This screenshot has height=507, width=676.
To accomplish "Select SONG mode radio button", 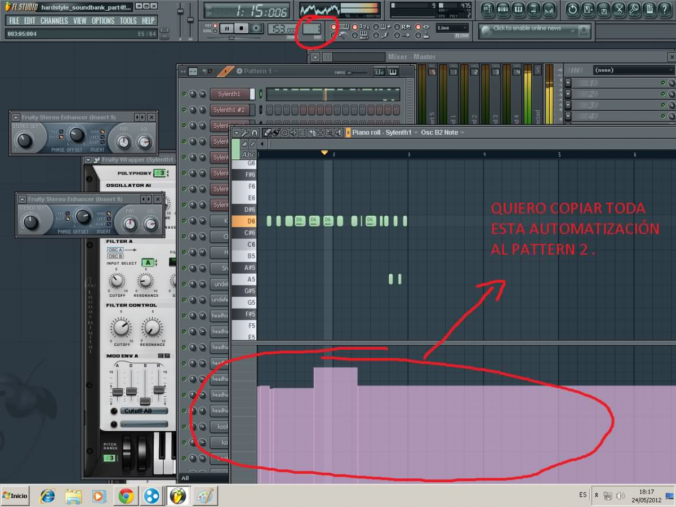I will [215, 32].
